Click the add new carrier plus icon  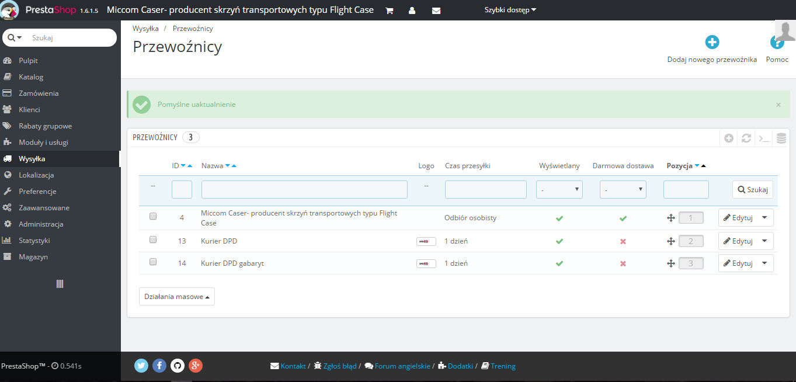[x=712, y=42]
